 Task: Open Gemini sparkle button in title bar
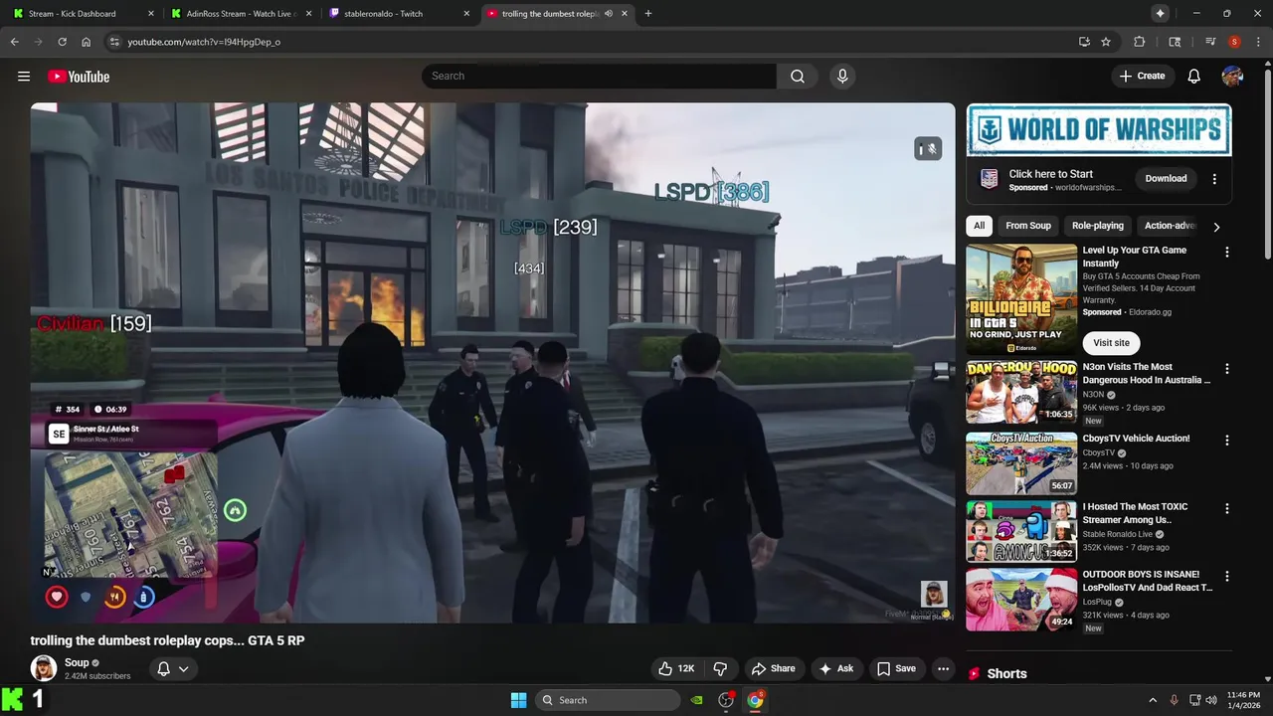click(x=1160, y=14)
